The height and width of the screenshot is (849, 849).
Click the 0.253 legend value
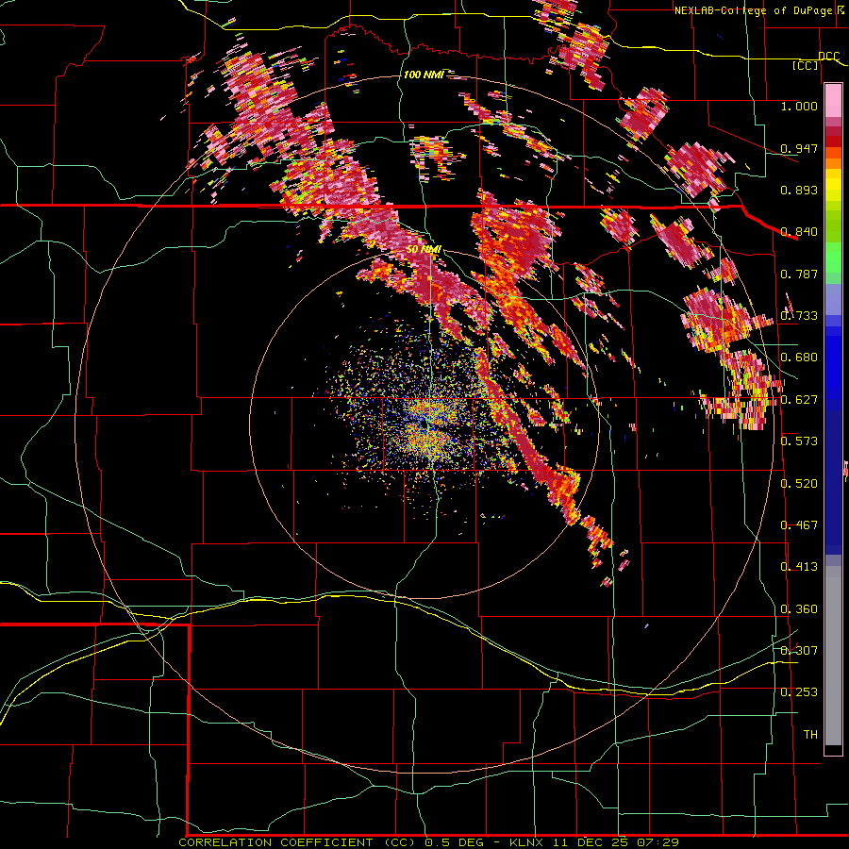799,692
